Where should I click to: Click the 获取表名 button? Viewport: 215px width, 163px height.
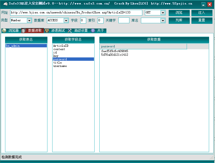pos(26,40)
